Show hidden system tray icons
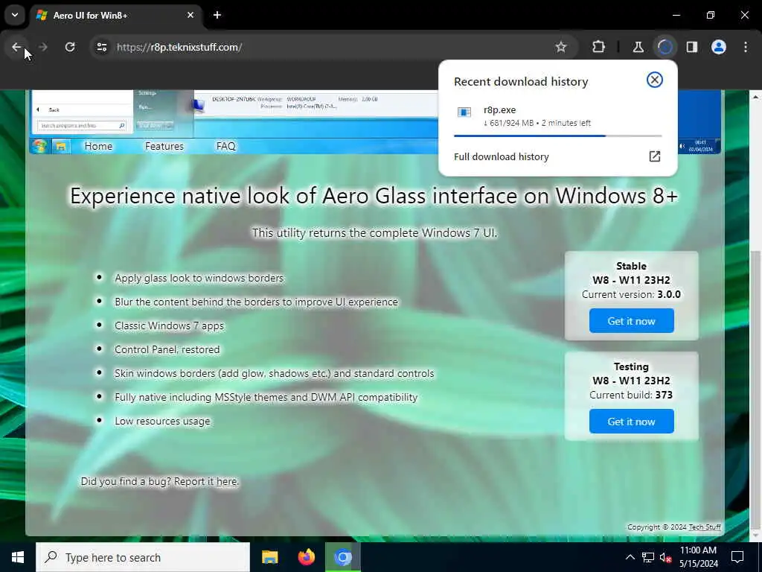762x572 pixels. pos(630,557)
